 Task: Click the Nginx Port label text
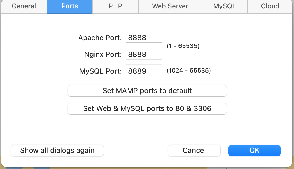pyautogui.click(x=103, y=54)
